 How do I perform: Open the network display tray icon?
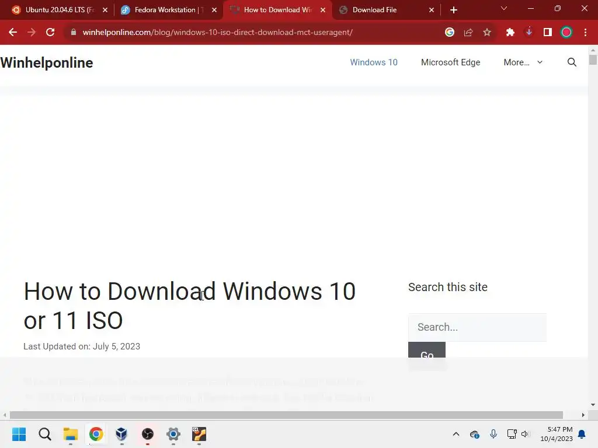coord(512,434)
